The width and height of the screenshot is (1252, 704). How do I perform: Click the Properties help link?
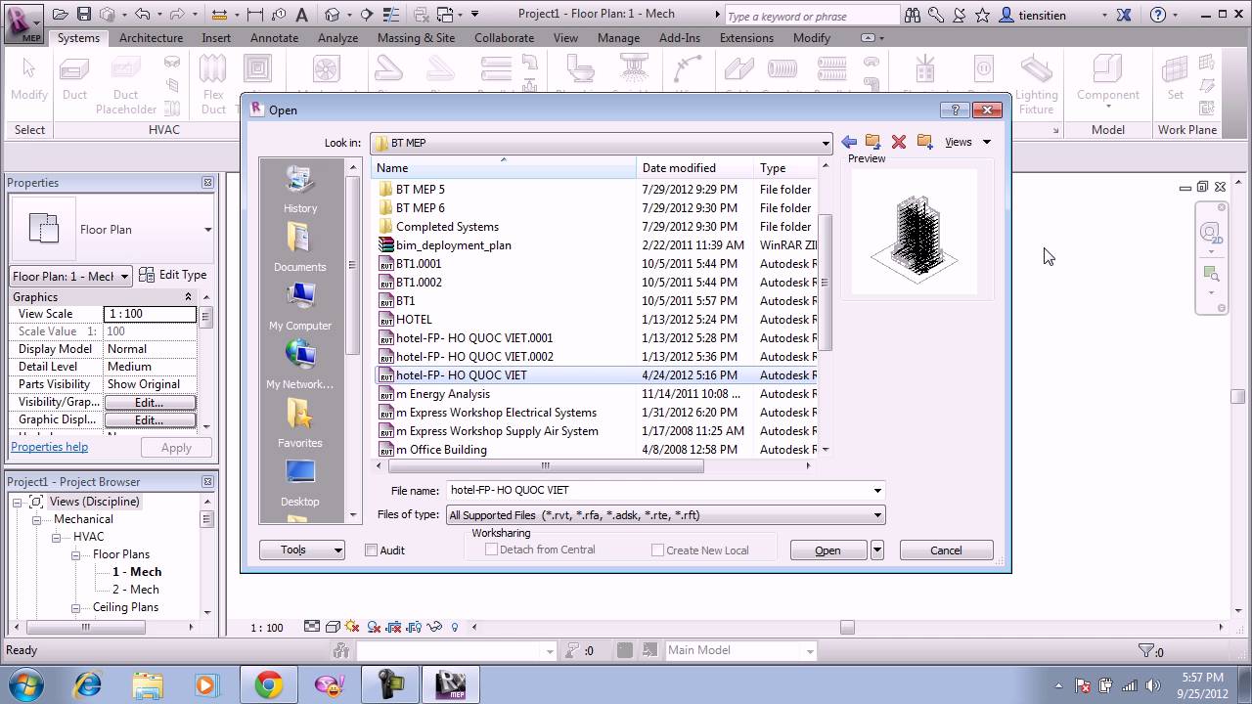(49, 447)
